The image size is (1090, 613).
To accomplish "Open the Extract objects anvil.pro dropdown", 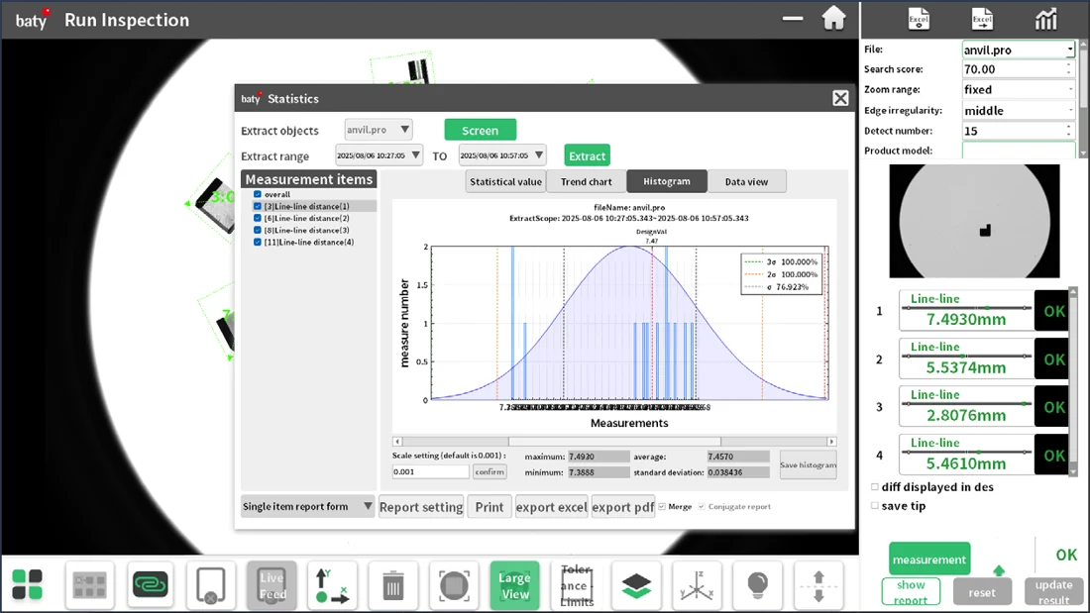I will point(379,130).
